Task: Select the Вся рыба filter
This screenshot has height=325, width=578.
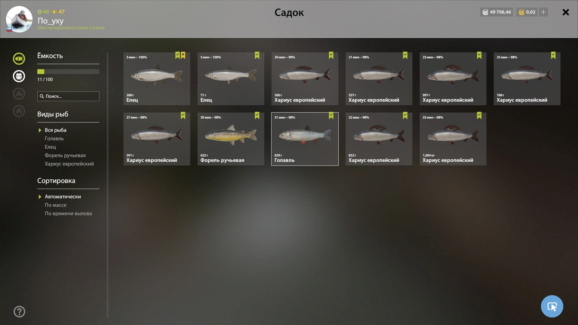Action: click(x=55, y=130)
